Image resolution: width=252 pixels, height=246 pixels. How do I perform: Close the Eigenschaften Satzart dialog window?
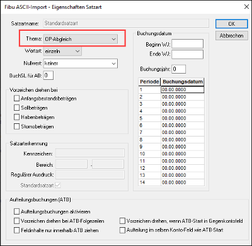(246, 7)
